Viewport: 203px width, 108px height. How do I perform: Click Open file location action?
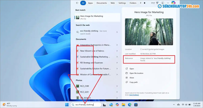[135, 73]
